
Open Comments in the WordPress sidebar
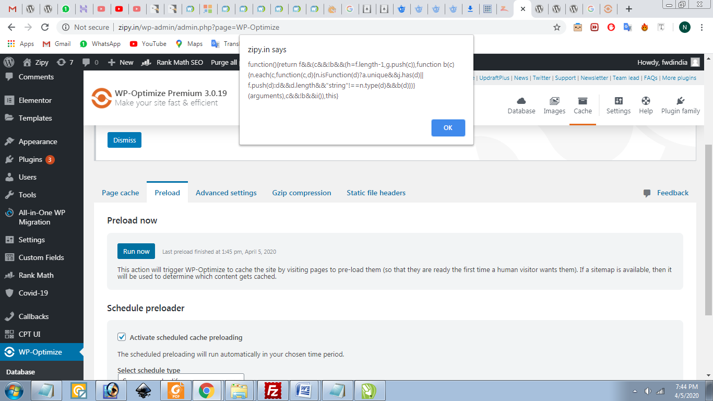[42, 77]
